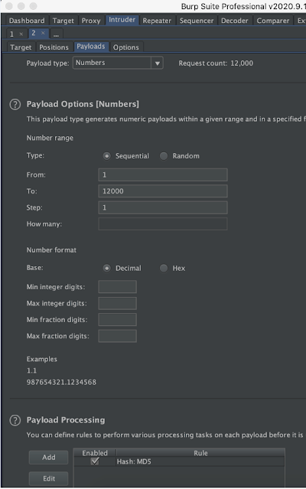Image resolution: width=306 pixels, height=489 pixels.
Task: Click example value 1.1
Action: [31, 370]
